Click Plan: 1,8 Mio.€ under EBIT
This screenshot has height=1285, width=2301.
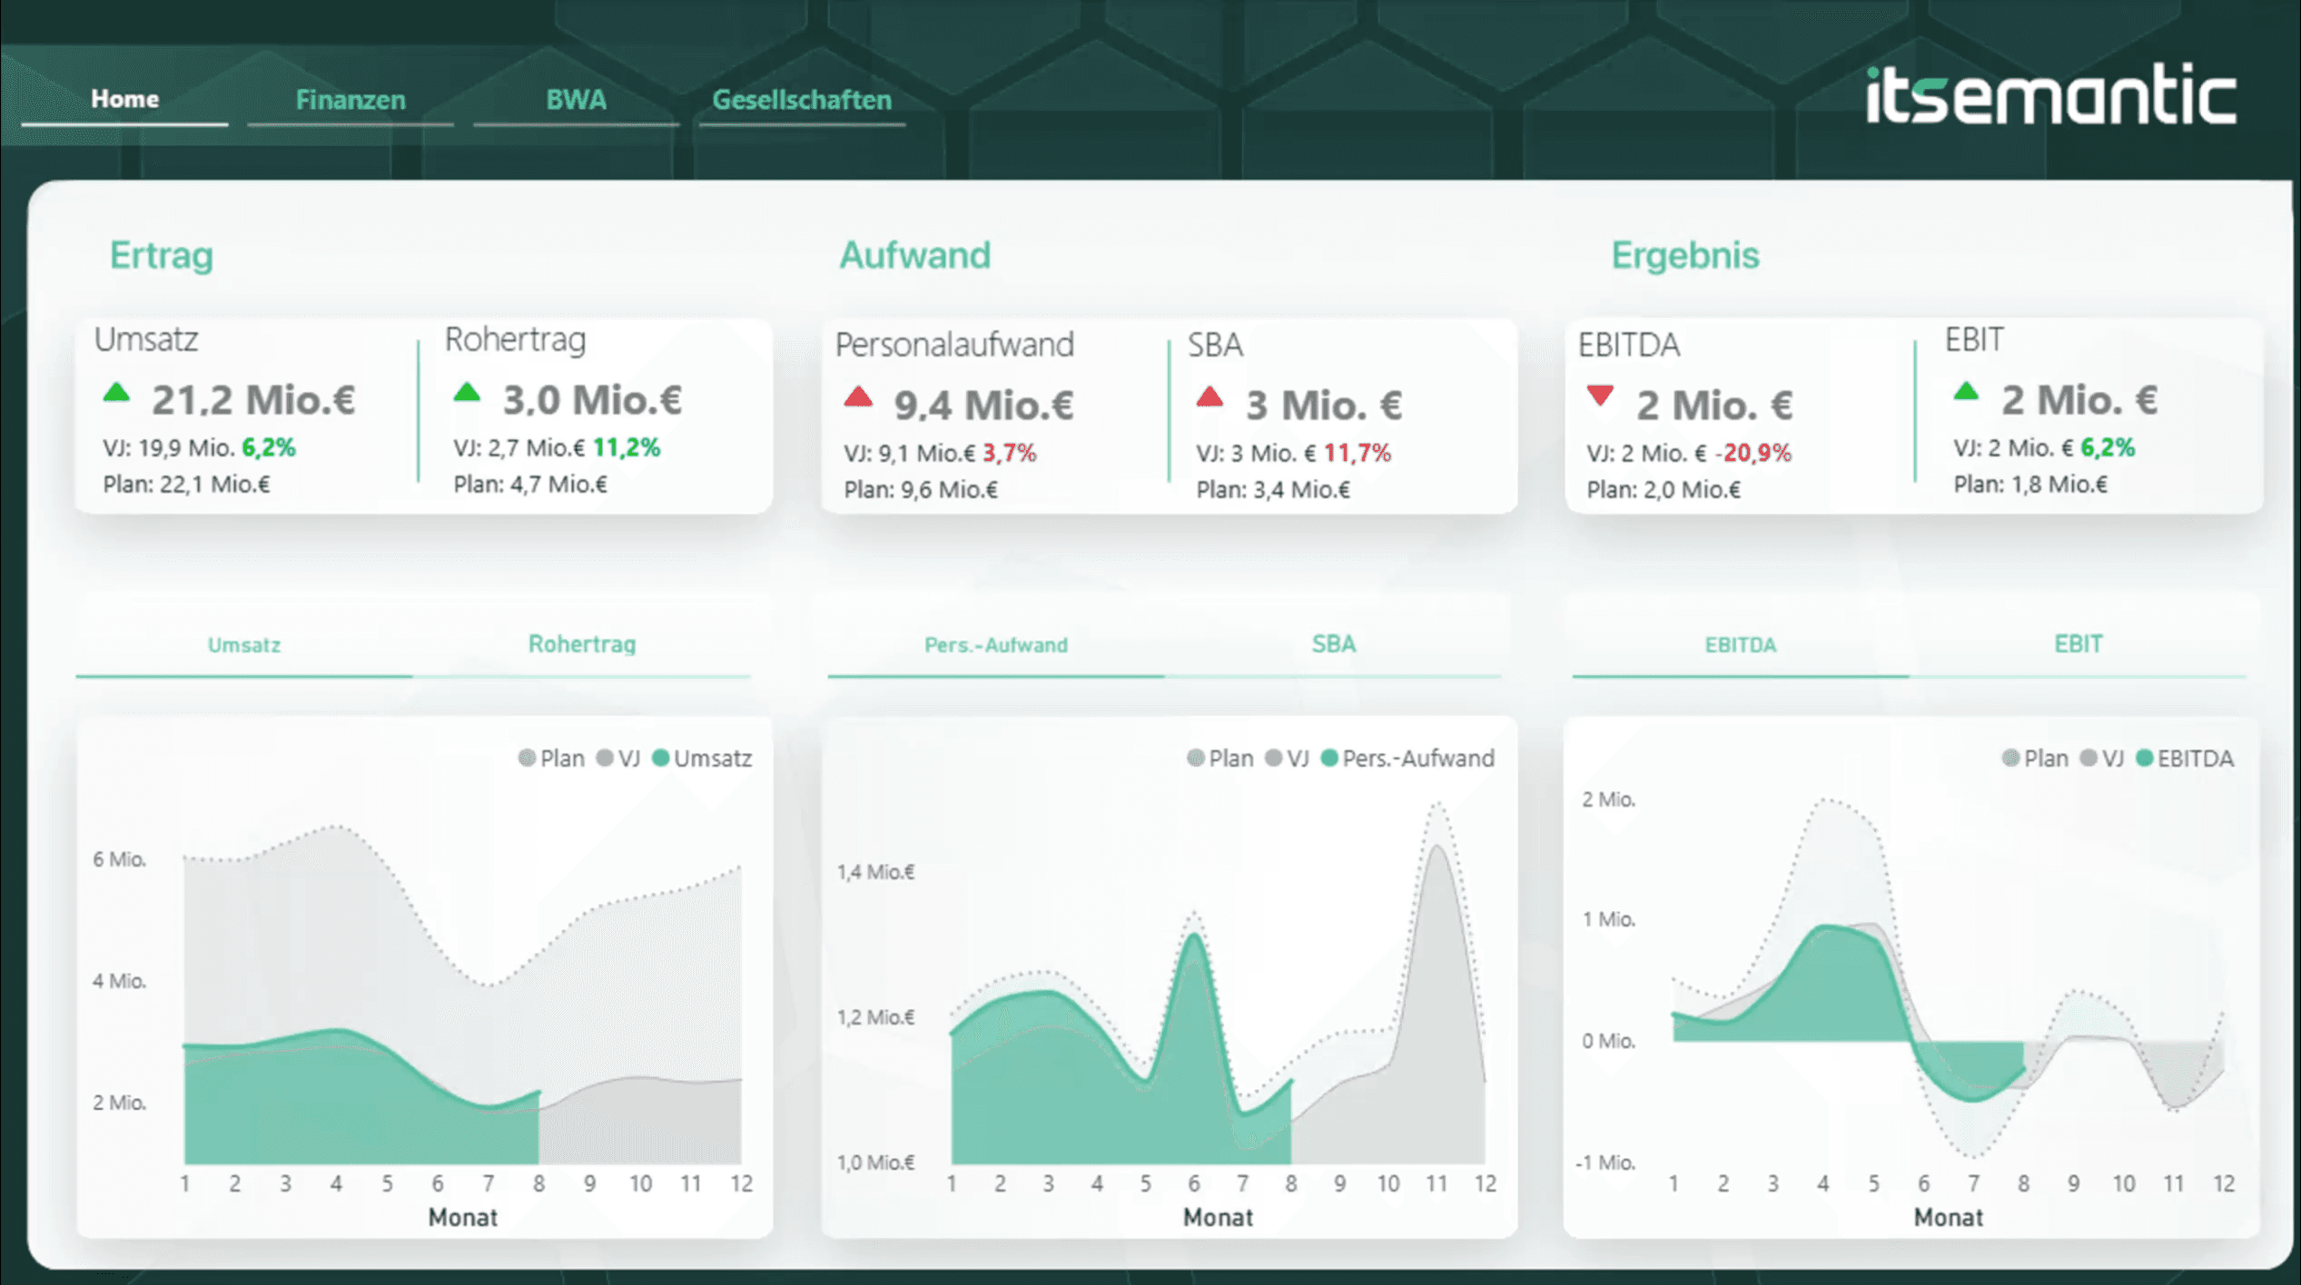(2030, 485)
